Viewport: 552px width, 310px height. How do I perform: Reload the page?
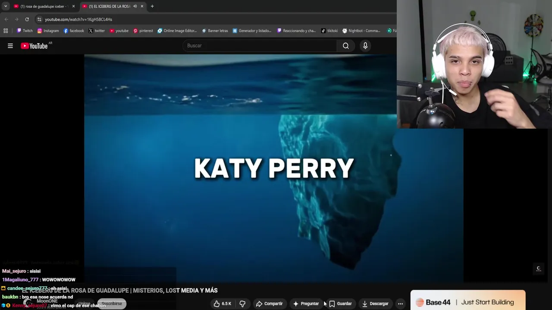pyautogui.click(x=27, y=19)
